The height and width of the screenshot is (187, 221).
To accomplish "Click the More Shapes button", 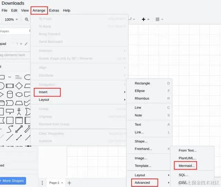I will [x=13, y=181].
